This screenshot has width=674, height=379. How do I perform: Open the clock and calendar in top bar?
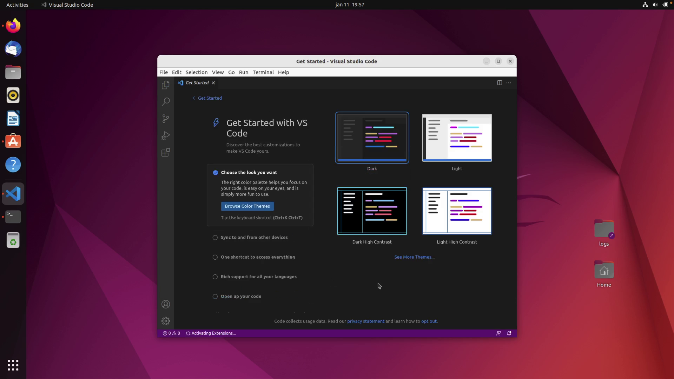point(350,5)
